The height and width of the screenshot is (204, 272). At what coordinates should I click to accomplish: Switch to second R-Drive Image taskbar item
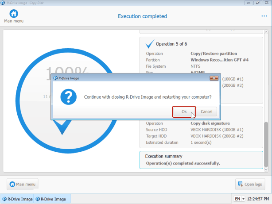pyautogui.click(x=52, y=199)
